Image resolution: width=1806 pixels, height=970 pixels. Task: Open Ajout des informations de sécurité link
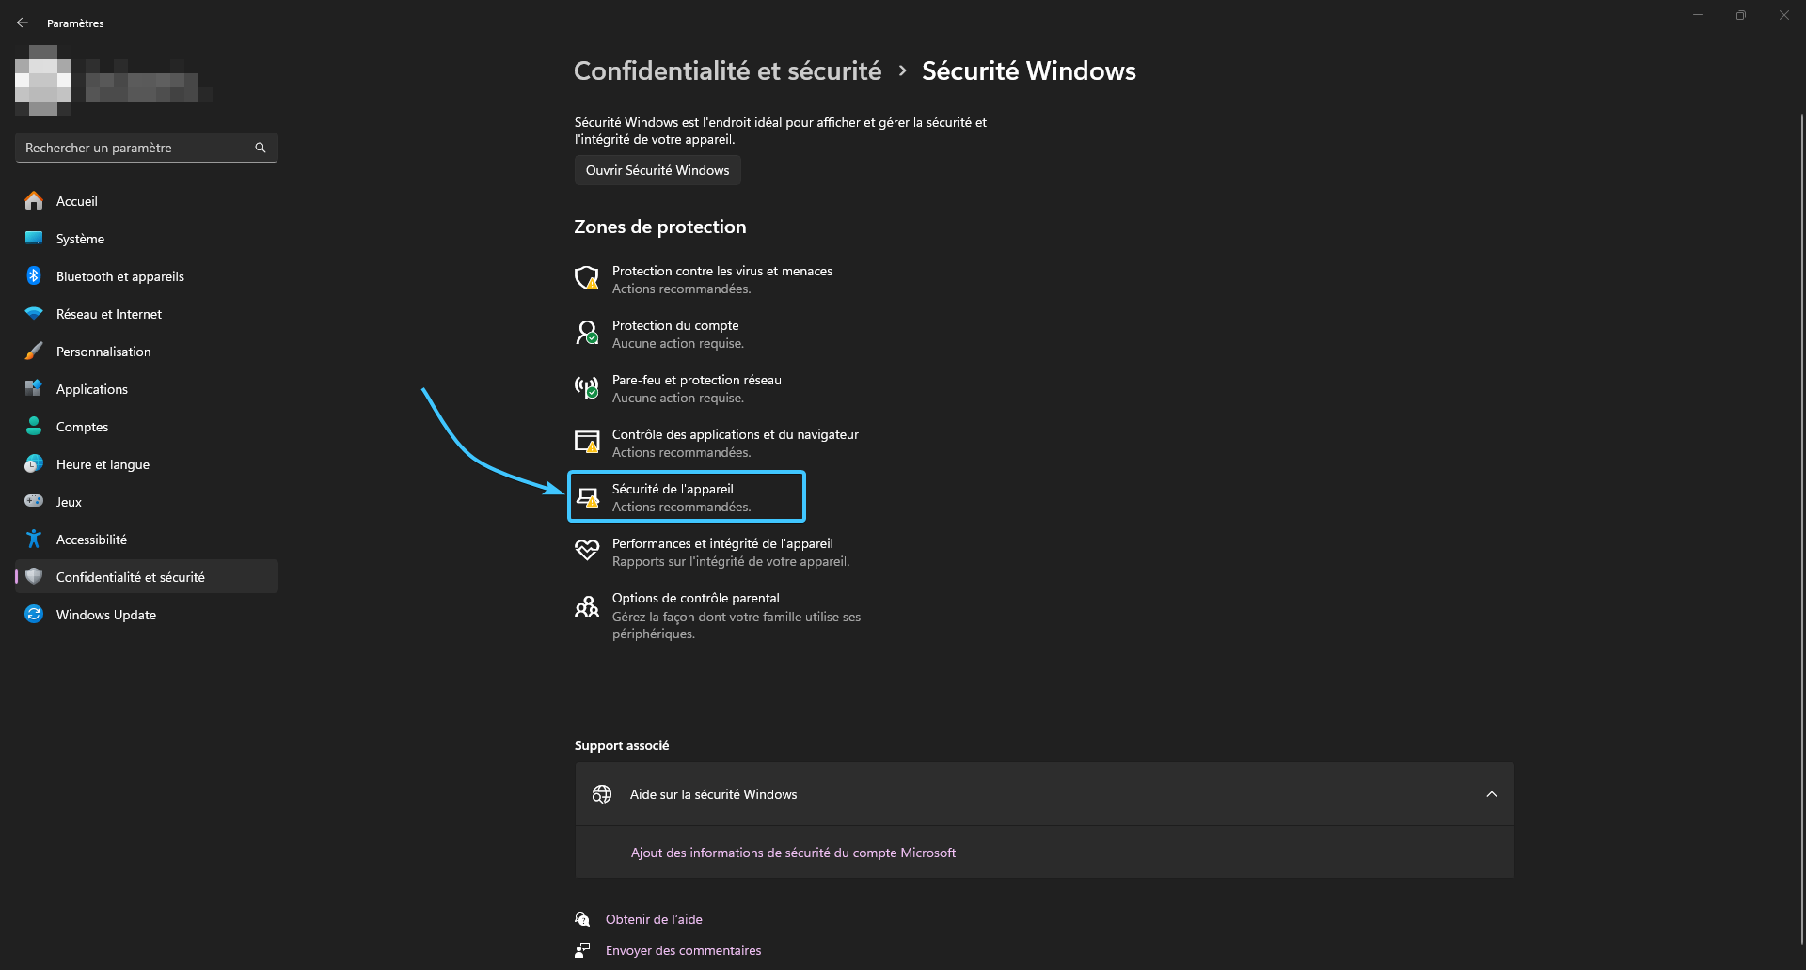point(793,853)
